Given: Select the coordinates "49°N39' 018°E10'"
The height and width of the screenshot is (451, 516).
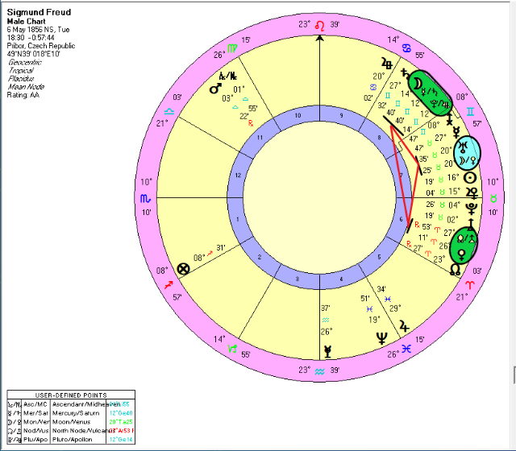Looking at the screenshot, I should (x=33, y=54).
